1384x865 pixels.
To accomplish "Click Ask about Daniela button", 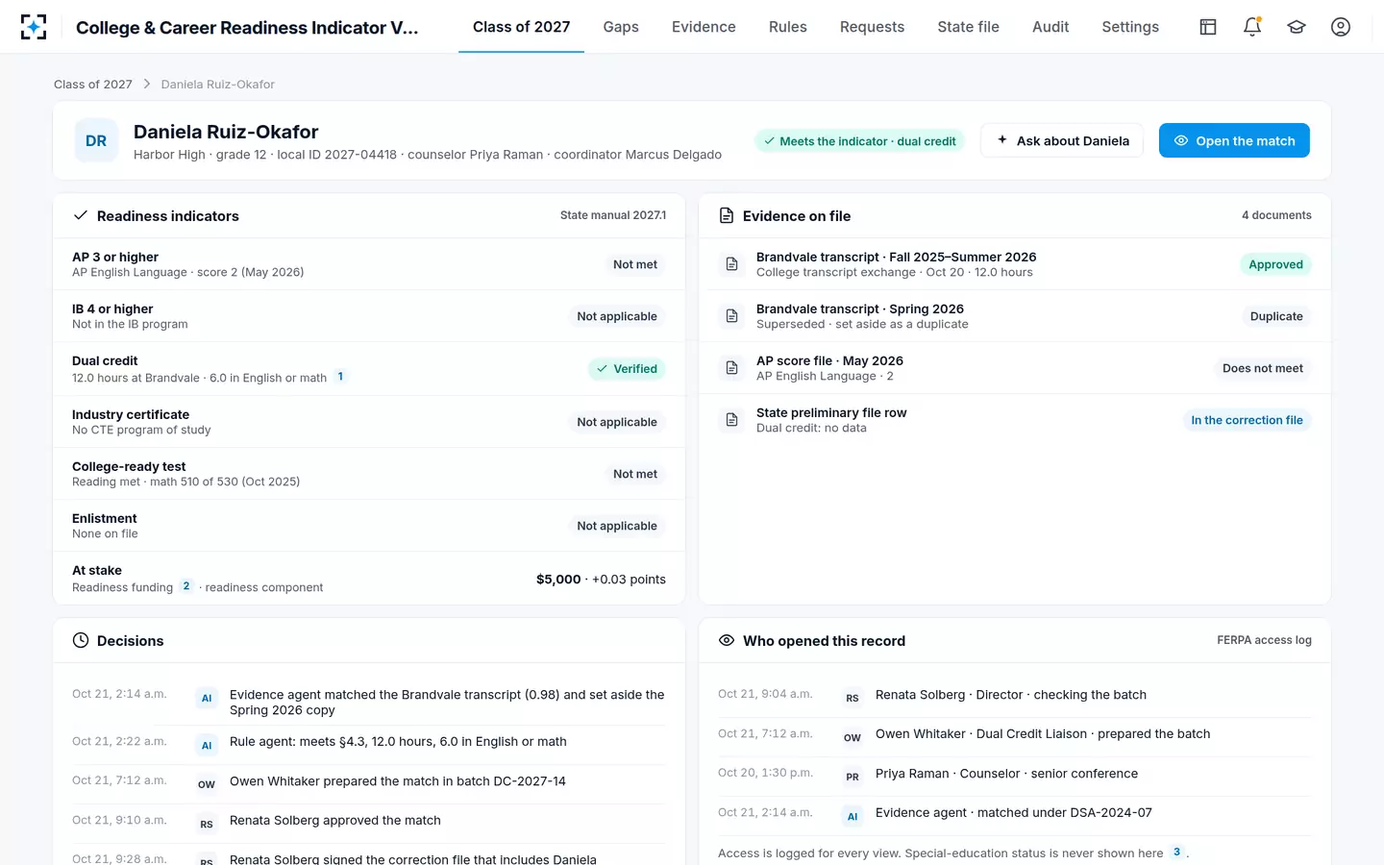I will (1062, 140).
